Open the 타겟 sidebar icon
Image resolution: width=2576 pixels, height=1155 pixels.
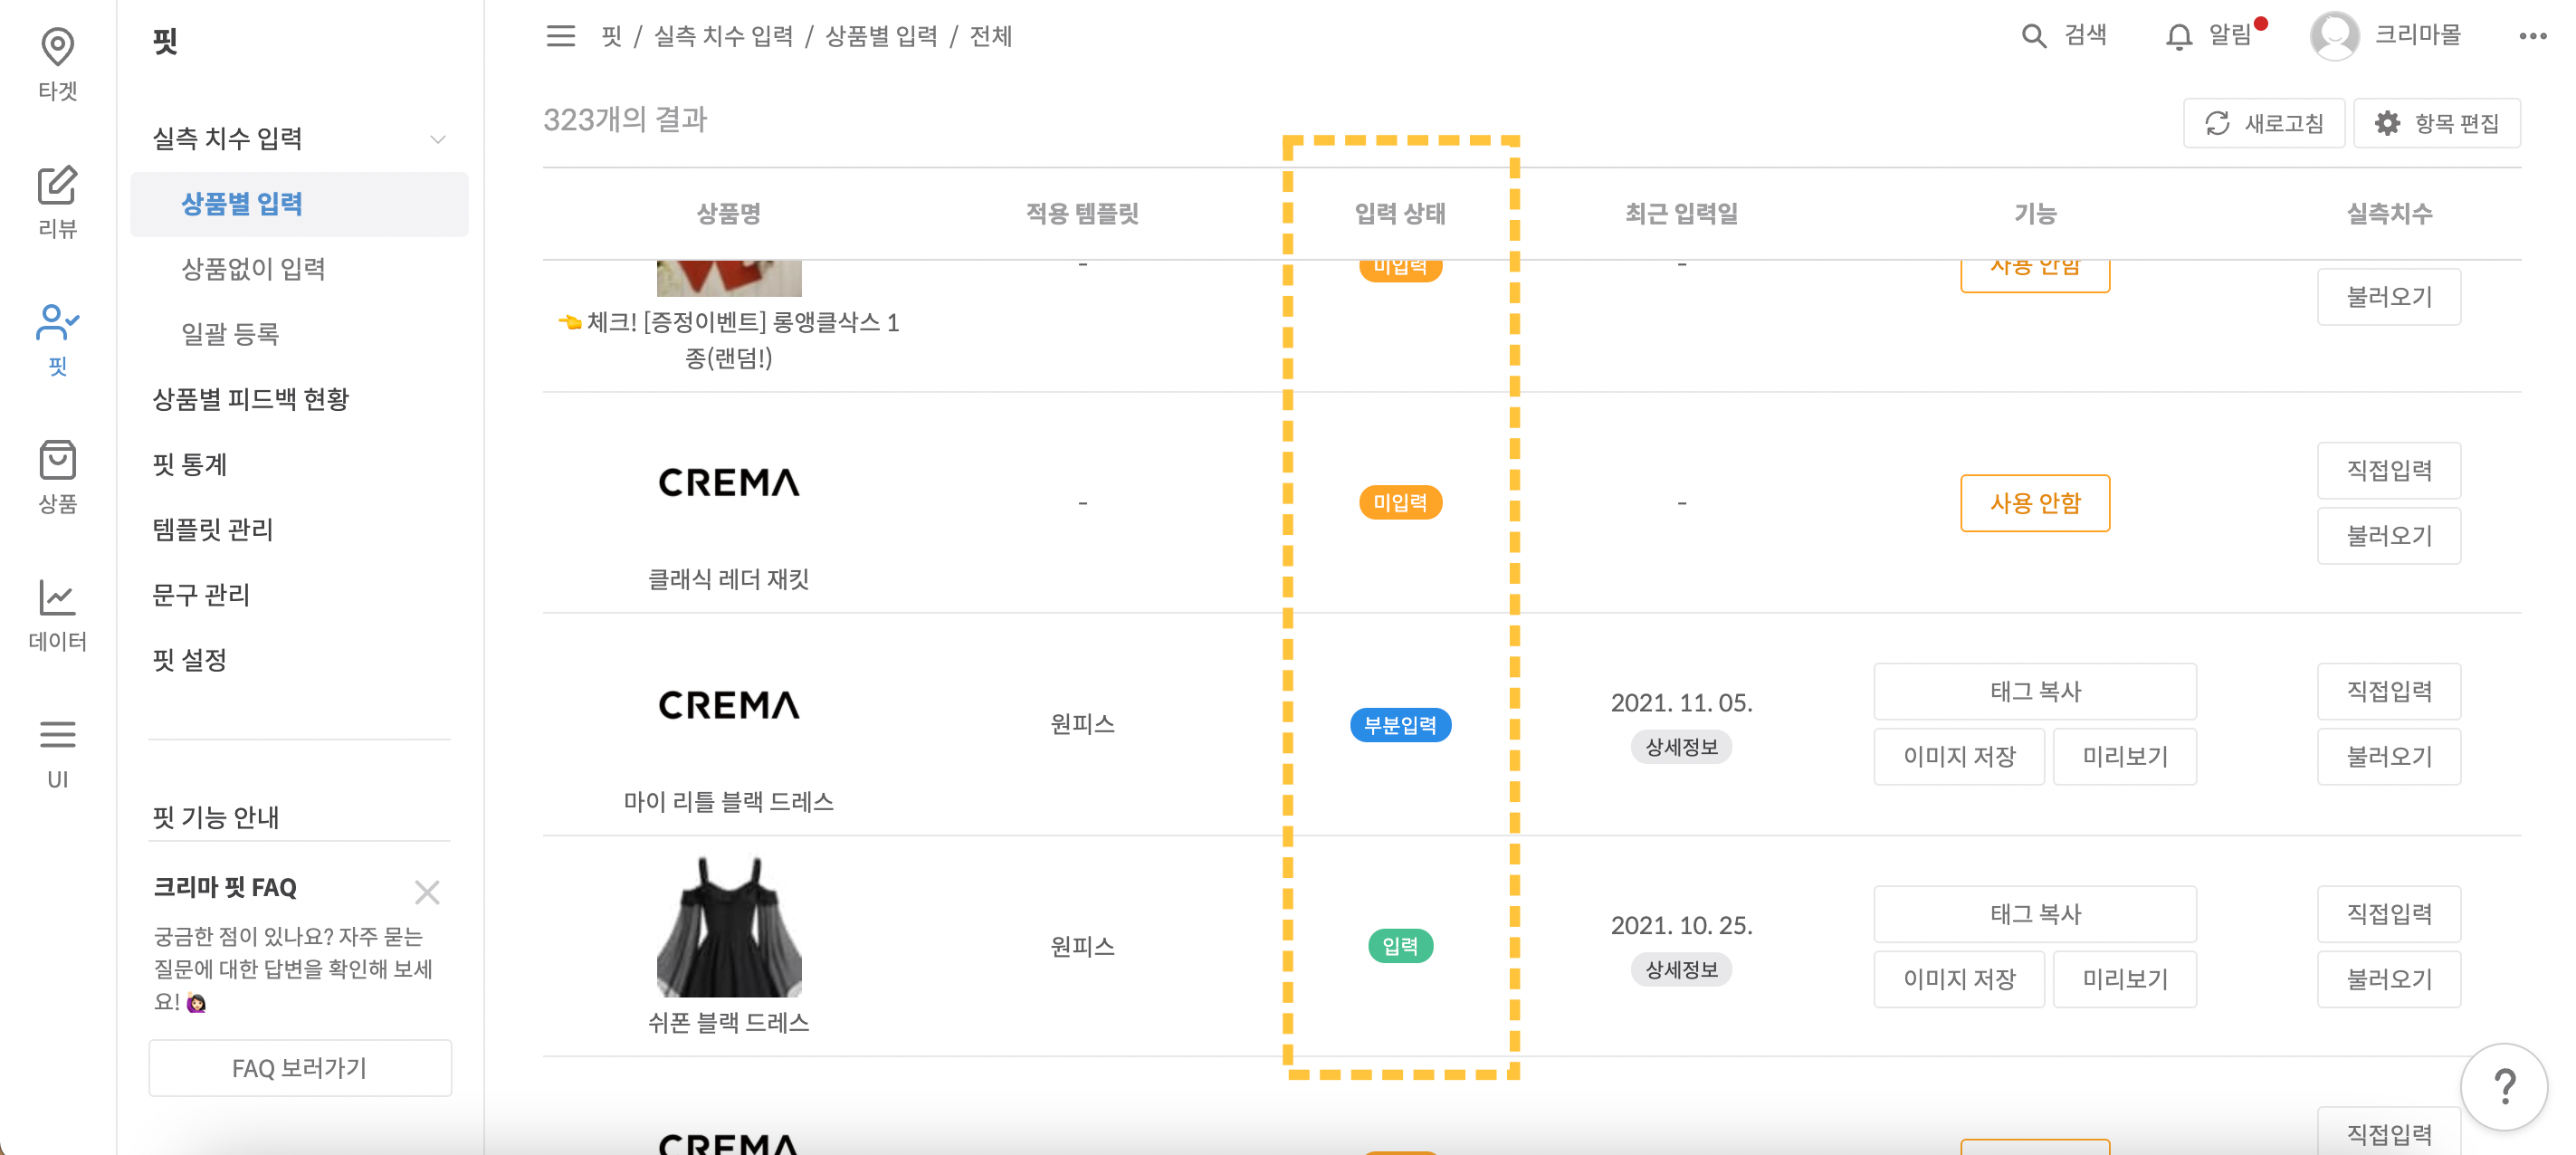(x=57, y=62)
